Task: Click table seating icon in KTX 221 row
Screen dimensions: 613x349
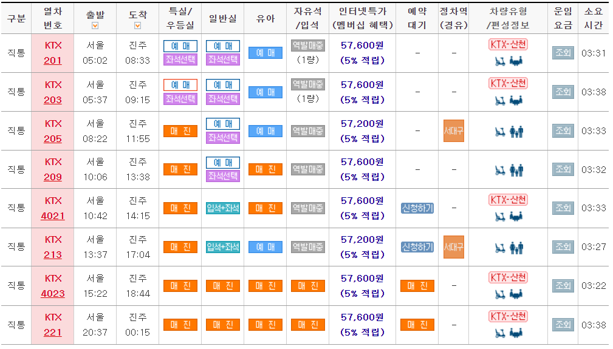Action: [x=516, y=333]
